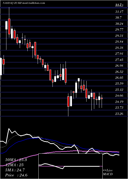
Task: Click the 28.84 price axis label
Action: (119, 42)
